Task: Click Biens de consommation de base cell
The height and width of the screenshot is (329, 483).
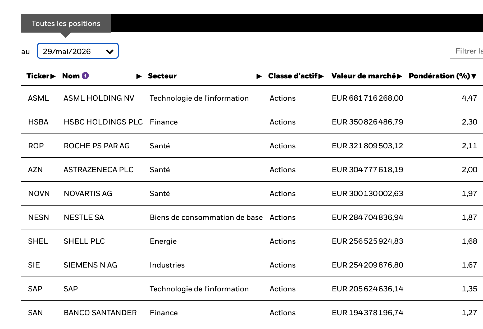Action: (x=206, y=217)
